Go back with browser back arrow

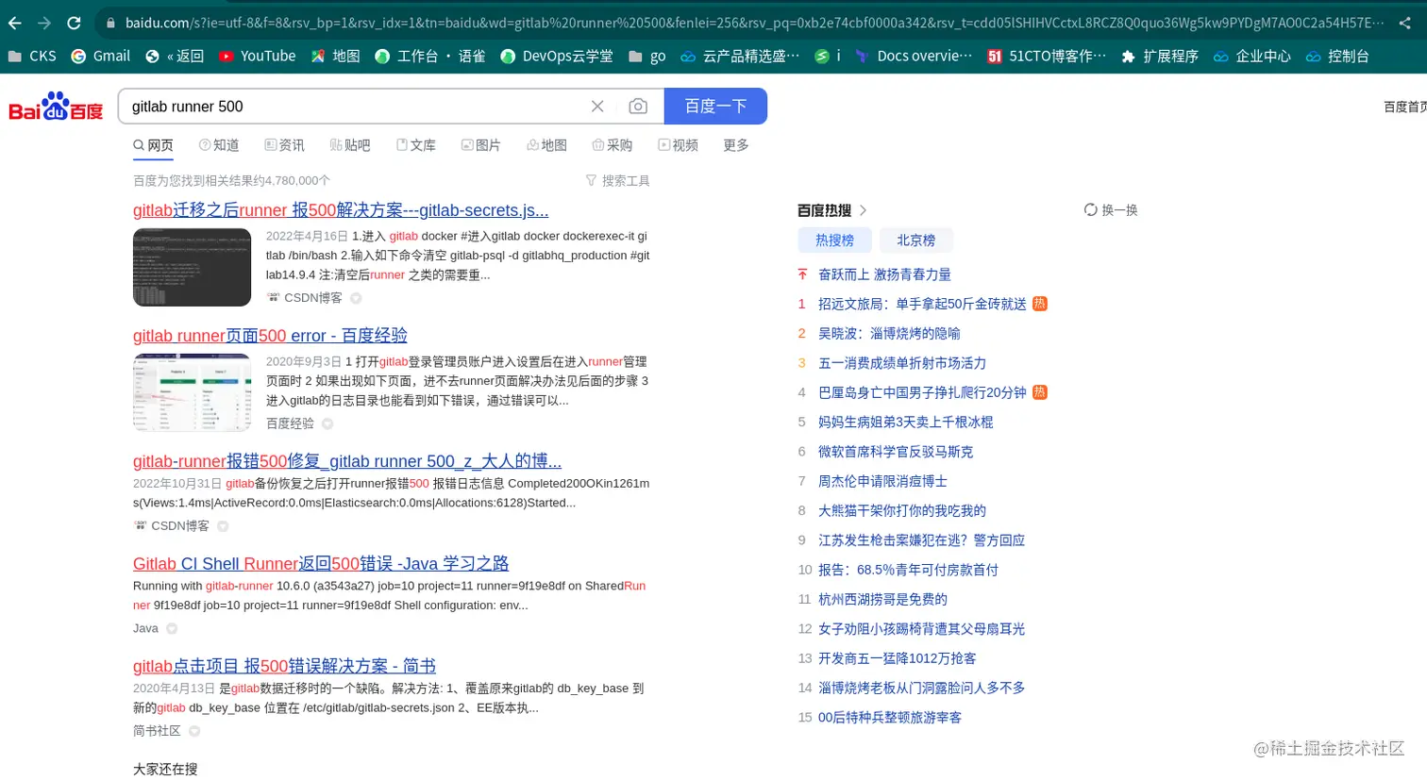[x=15, y=23]
